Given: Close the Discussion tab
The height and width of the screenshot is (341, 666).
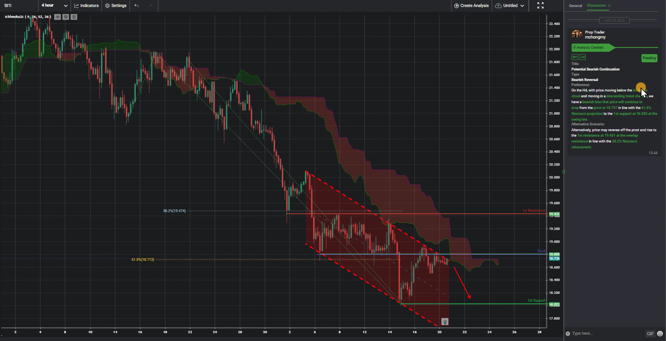Looking at the screenshot, I should pyautogui.click(x=609, y=5).
